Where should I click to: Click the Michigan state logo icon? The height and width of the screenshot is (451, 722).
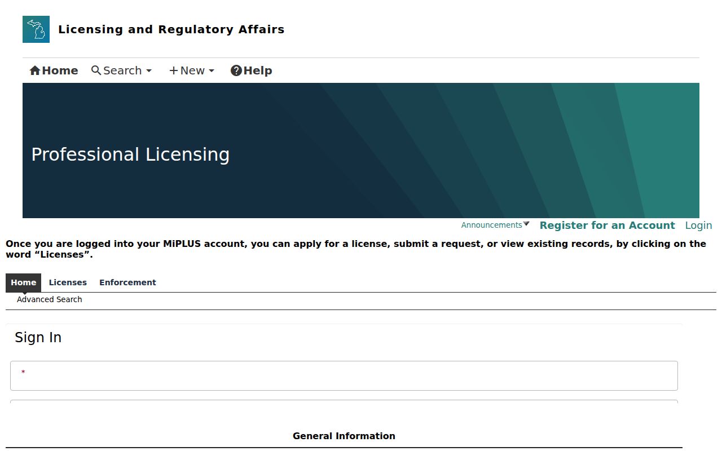pos(36,29)
